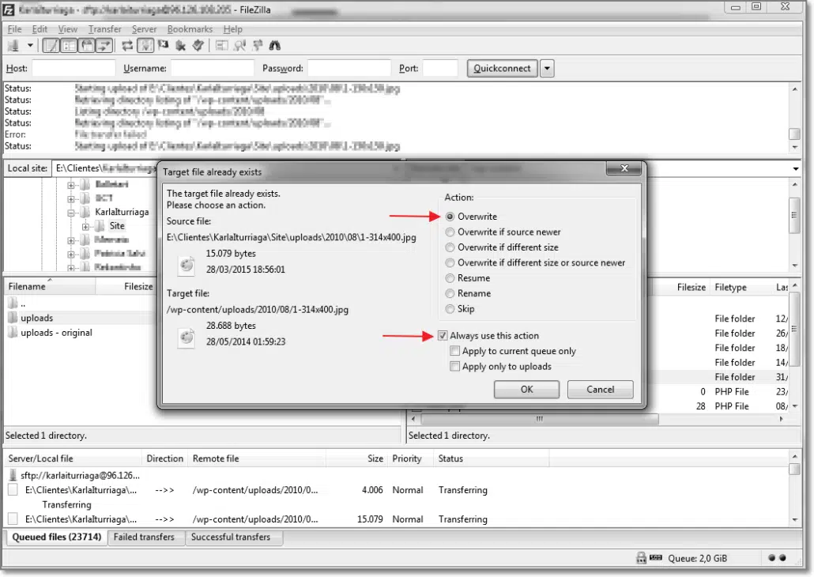814x577 pixels.
Task: Open the remote site path dropdown
Action: coord(795,169)
